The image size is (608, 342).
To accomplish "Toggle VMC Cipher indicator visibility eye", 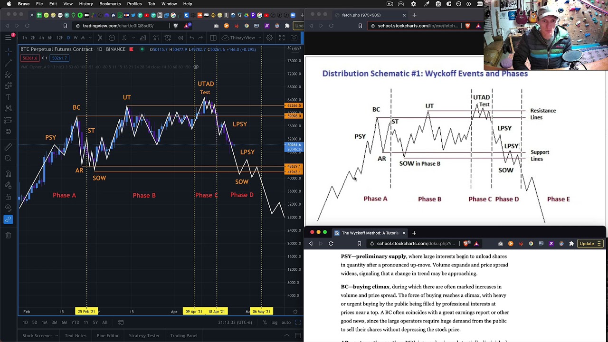I will pos(196,67).
